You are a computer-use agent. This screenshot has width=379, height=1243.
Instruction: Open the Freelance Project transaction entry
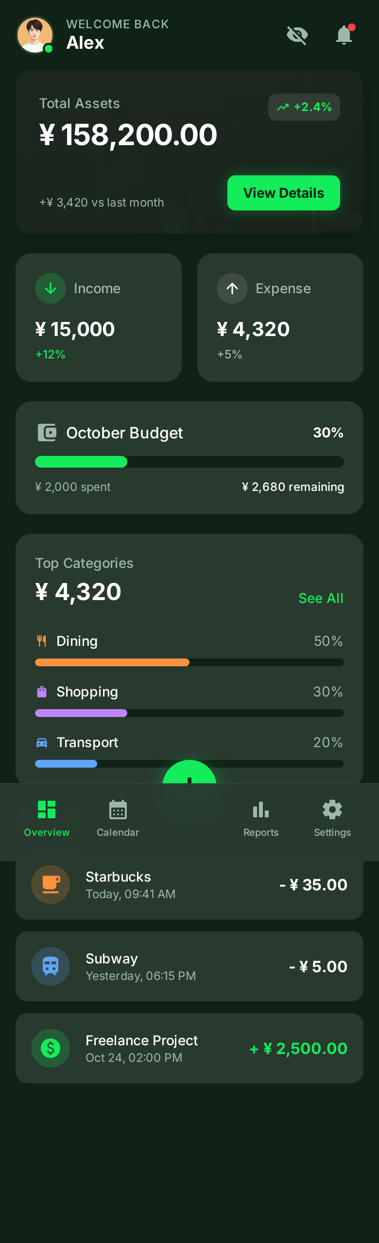click(189, 1048)
